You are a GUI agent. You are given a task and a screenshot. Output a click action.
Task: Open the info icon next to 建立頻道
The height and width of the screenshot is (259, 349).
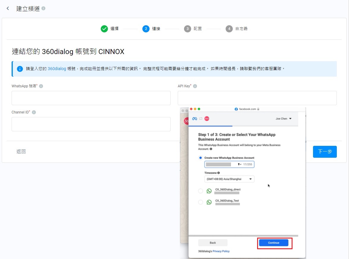[43, 8]
